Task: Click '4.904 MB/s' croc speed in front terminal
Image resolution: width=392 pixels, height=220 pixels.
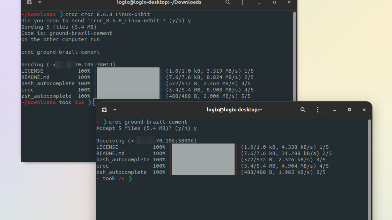Action: tap(297, 166)
